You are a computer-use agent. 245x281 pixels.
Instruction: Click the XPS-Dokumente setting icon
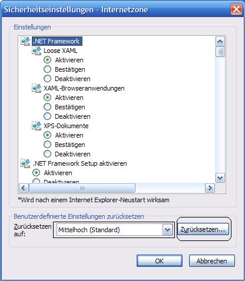point(37,126)
